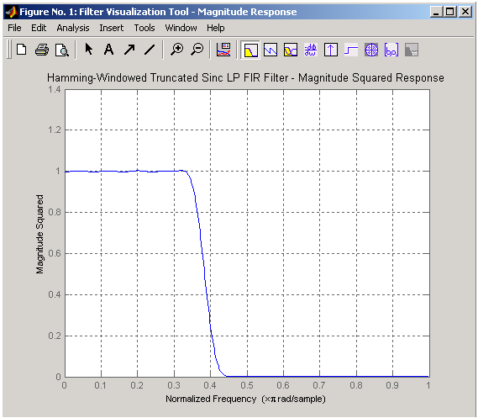
Task: Show Magnitude and Phase Responses
Action: point(291,50)
